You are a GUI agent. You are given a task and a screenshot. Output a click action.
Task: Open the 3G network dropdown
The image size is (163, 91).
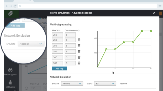point(105,83)
